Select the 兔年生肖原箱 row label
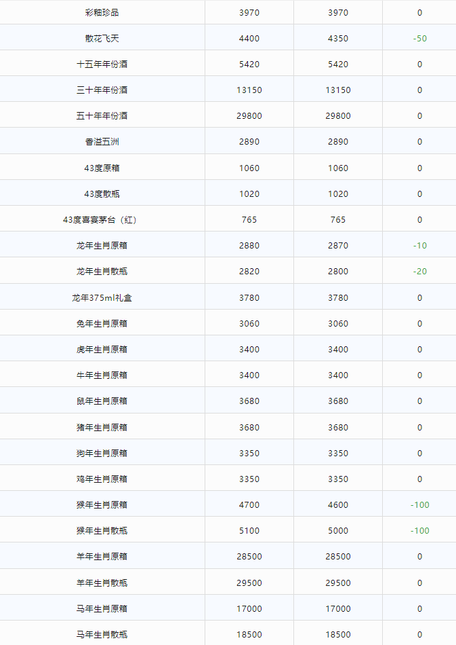This screenshot has width=456, height=645. click(x=102, y=324)
